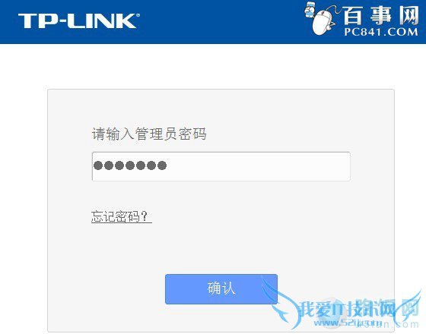This screenshot has height=334, width=426.
Task: Click the white page area above the login panel
Action: coord(213,67)
